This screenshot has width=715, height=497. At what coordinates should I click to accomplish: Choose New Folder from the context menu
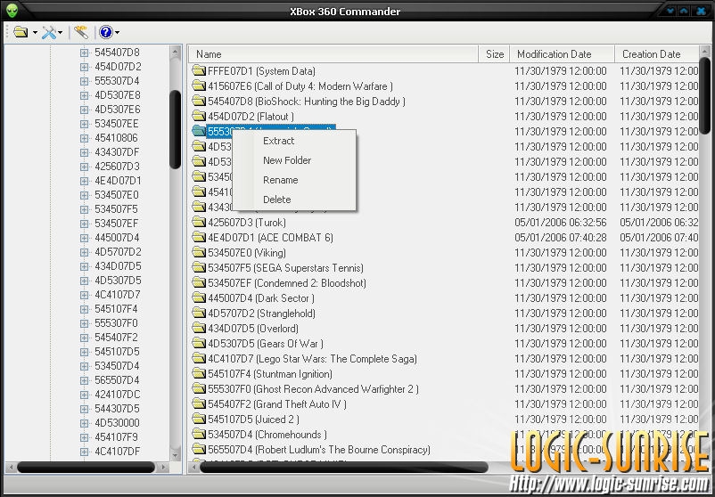pos(287,160)
